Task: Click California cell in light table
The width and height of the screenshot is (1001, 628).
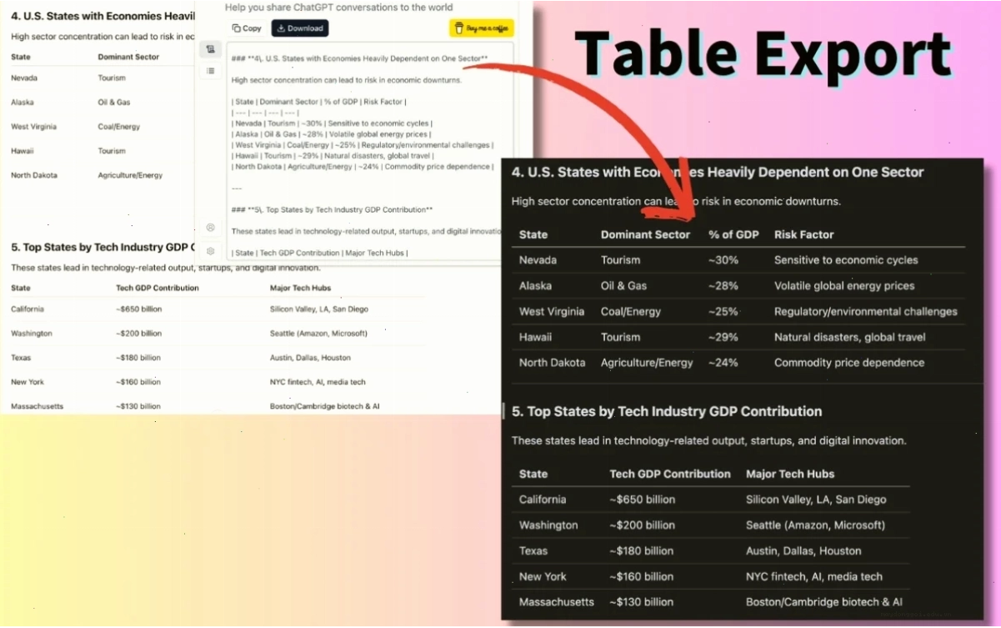Action: click(x=28, y=309)
